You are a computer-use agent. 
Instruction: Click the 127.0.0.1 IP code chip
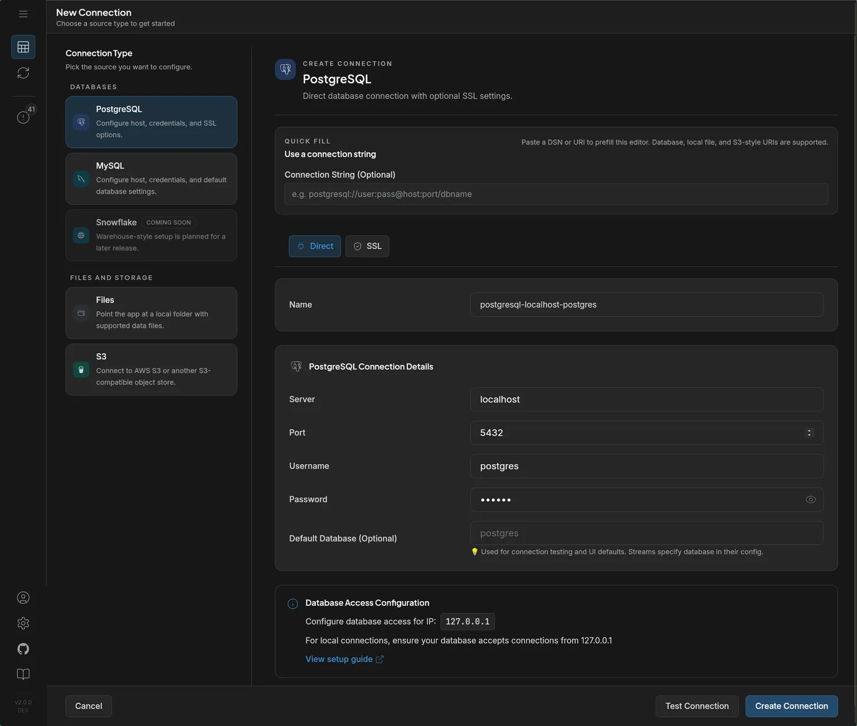[x=468, y=622]
